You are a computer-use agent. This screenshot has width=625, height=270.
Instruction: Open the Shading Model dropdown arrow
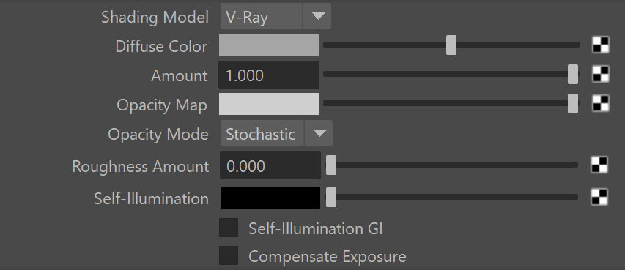click(317, 16)
